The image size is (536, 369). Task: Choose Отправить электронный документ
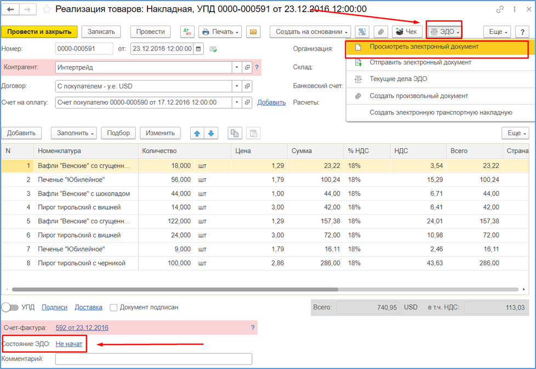click(440, 62)
